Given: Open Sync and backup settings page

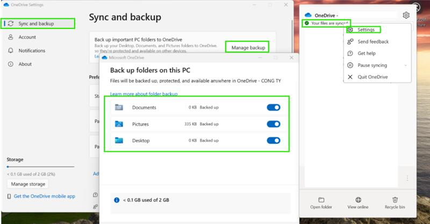Looking at the screenshot, I should pos(38,24).
